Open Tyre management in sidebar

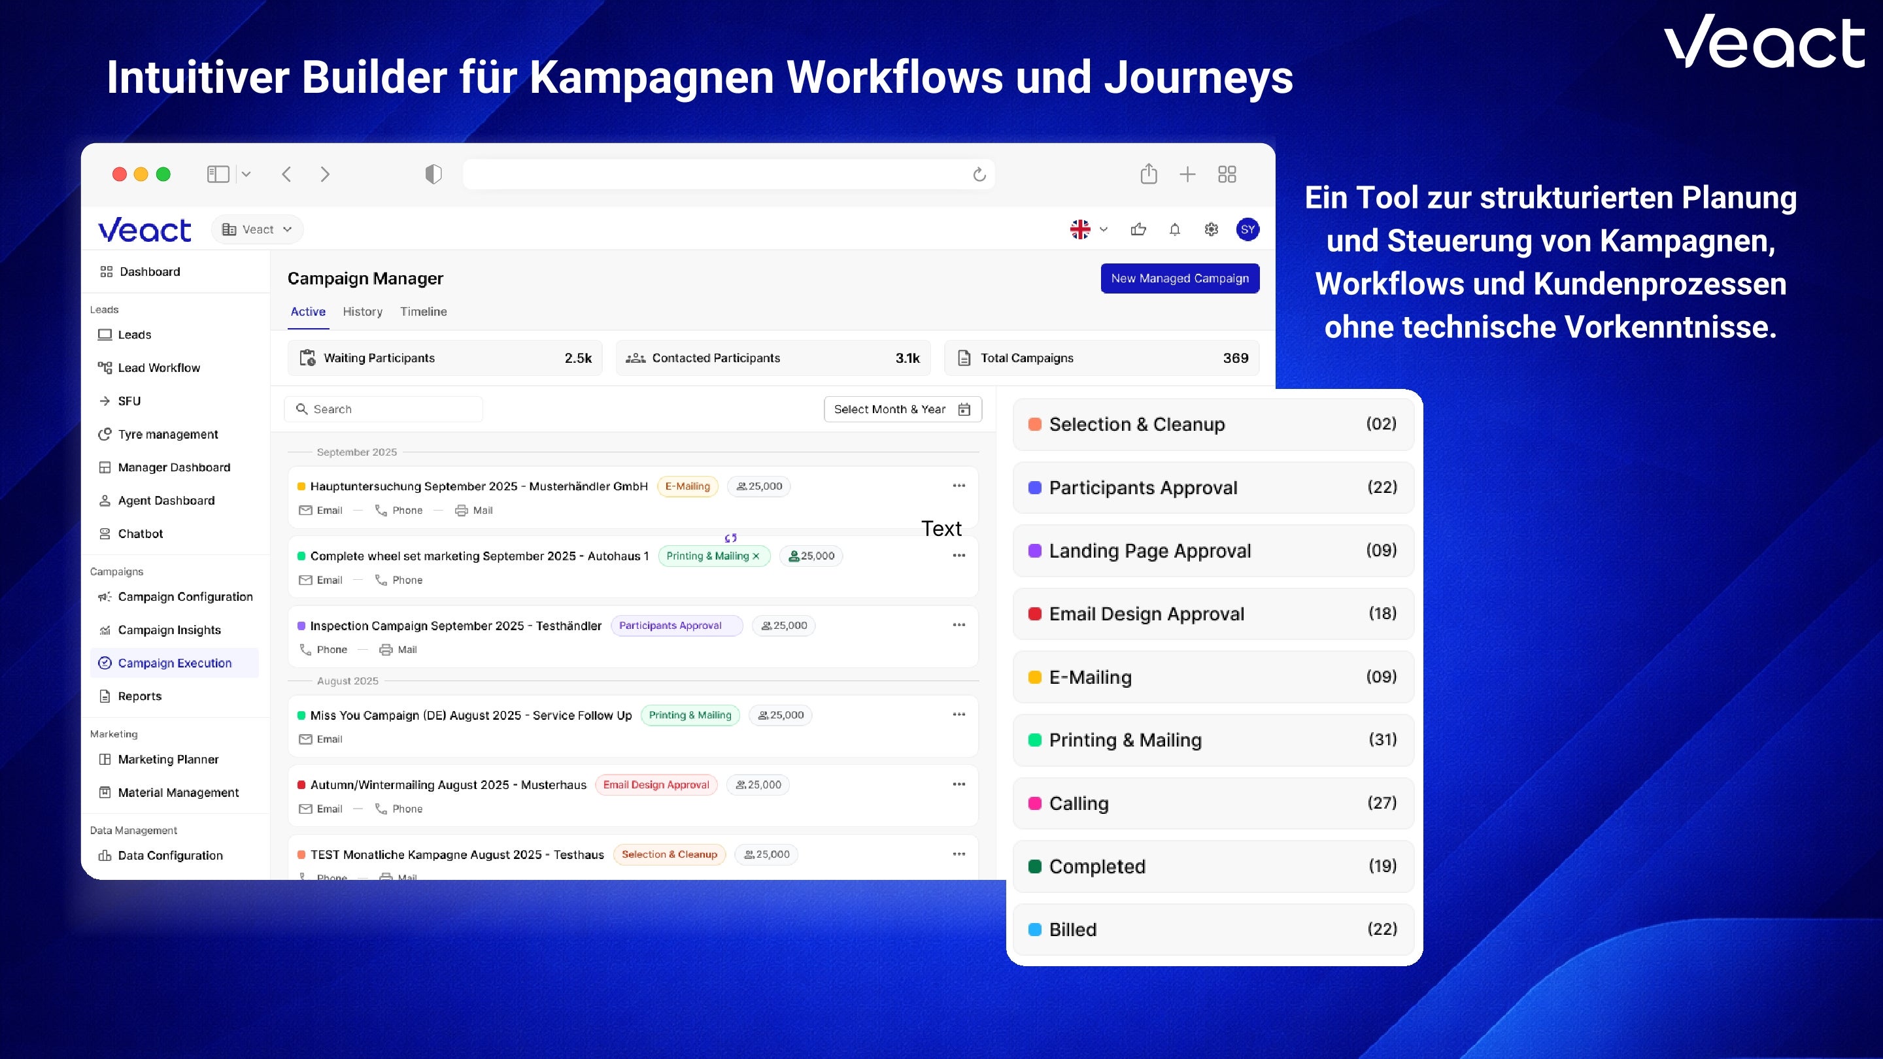point(167,434)
